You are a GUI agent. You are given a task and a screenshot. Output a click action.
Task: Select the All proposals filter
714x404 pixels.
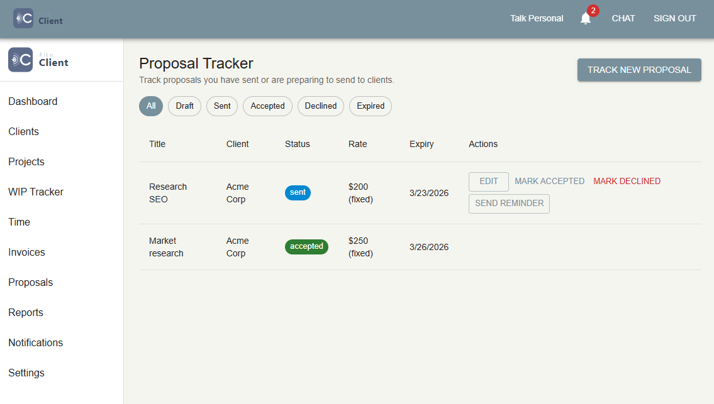[x=150, y=106]
